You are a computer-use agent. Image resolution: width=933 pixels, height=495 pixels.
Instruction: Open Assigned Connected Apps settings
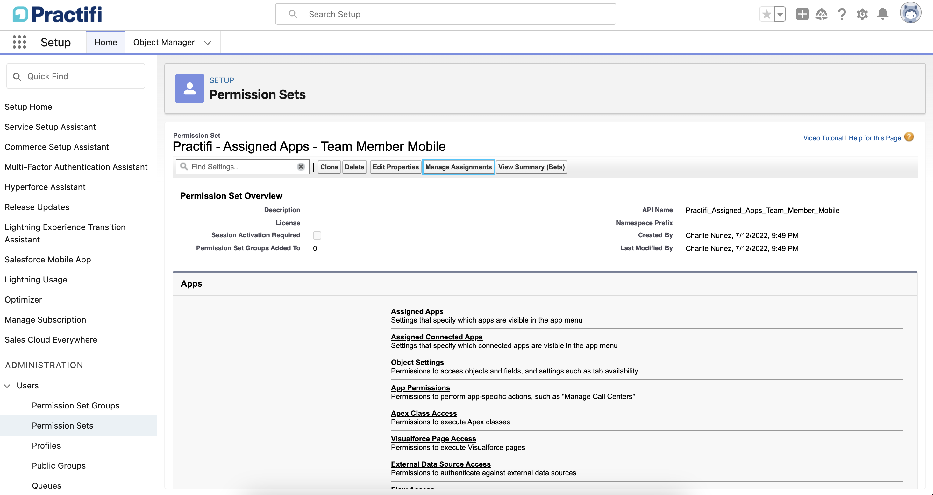pos(437,337)
